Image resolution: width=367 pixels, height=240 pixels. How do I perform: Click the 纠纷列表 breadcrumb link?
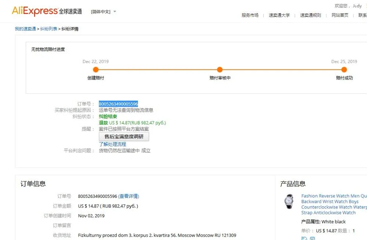pos(49,29)
